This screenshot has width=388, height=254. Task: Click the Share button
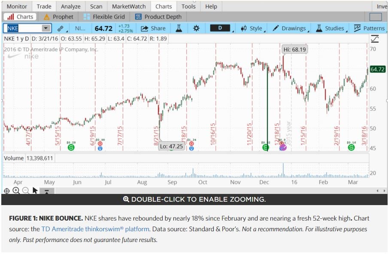pyautogui.click(x=153, y=28)
